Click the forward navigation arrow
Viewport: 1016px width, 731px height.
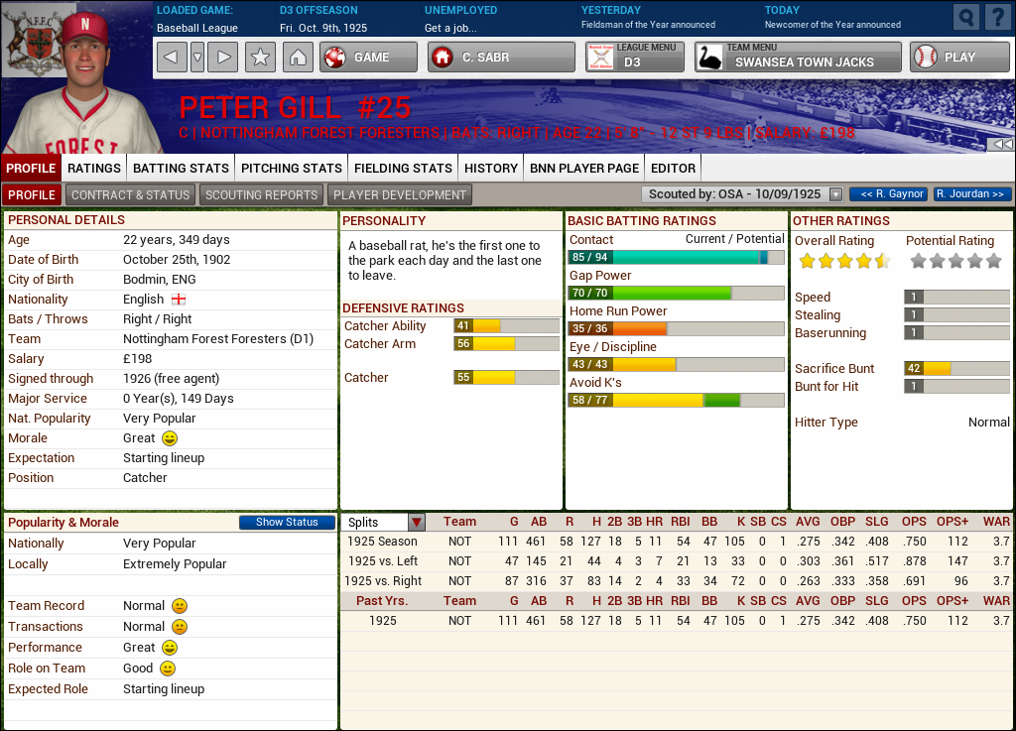click(222, 57)
